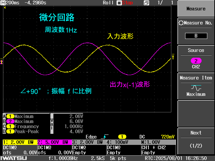Click the M timebase icon at top left
This screenshot has height=161, width=215.
point(3,3)
